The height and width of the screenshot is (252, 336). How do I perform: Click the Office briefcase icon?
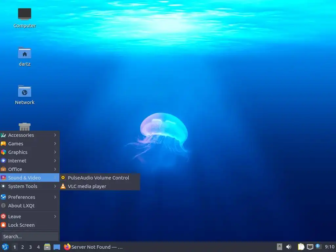(3, 169)
